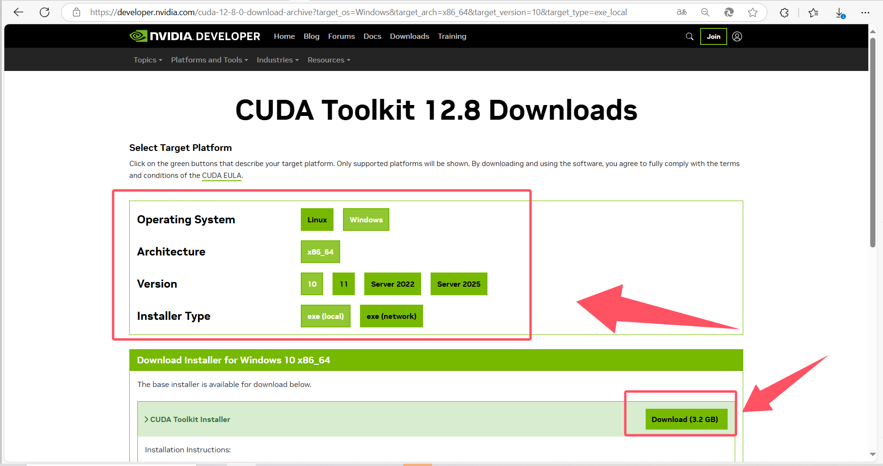883x466 pixels.
Task: Choose Server 2022 version
Action: tap(393, 284)
